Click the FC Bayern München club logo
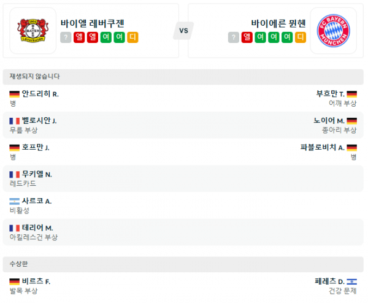 tap(332, 31)
